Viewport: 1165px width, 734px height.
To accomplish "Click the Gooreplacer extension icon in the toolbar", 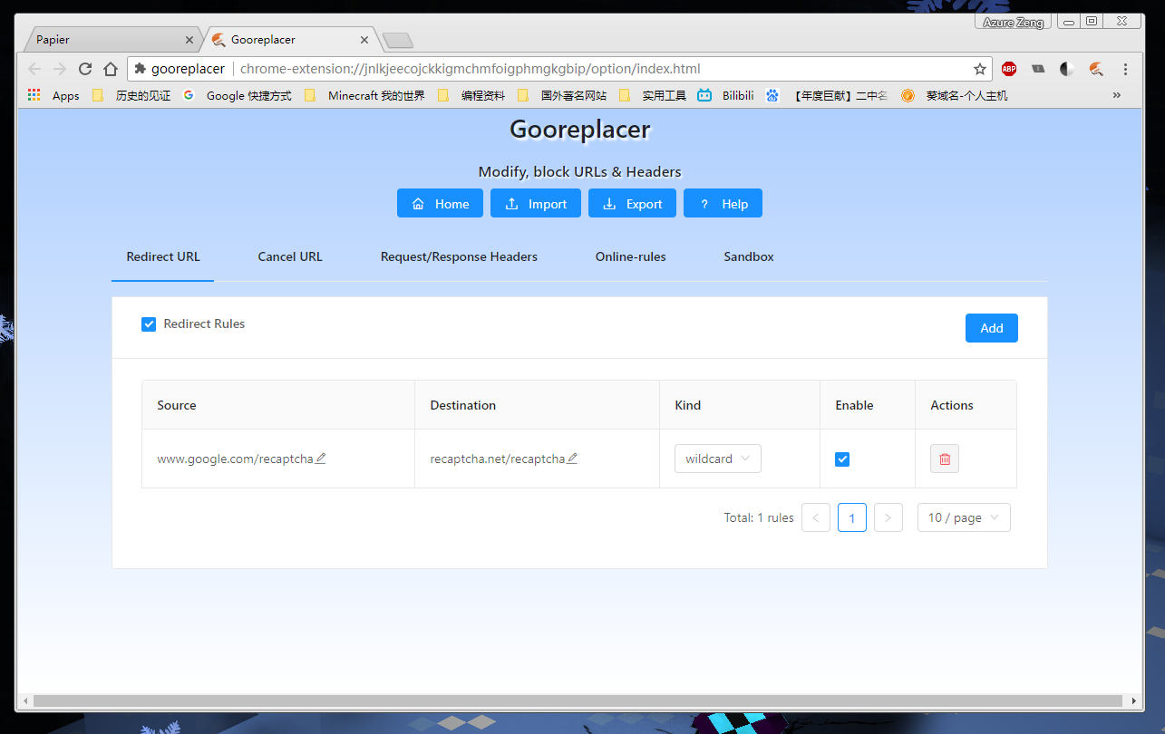I will [1096, 69].
